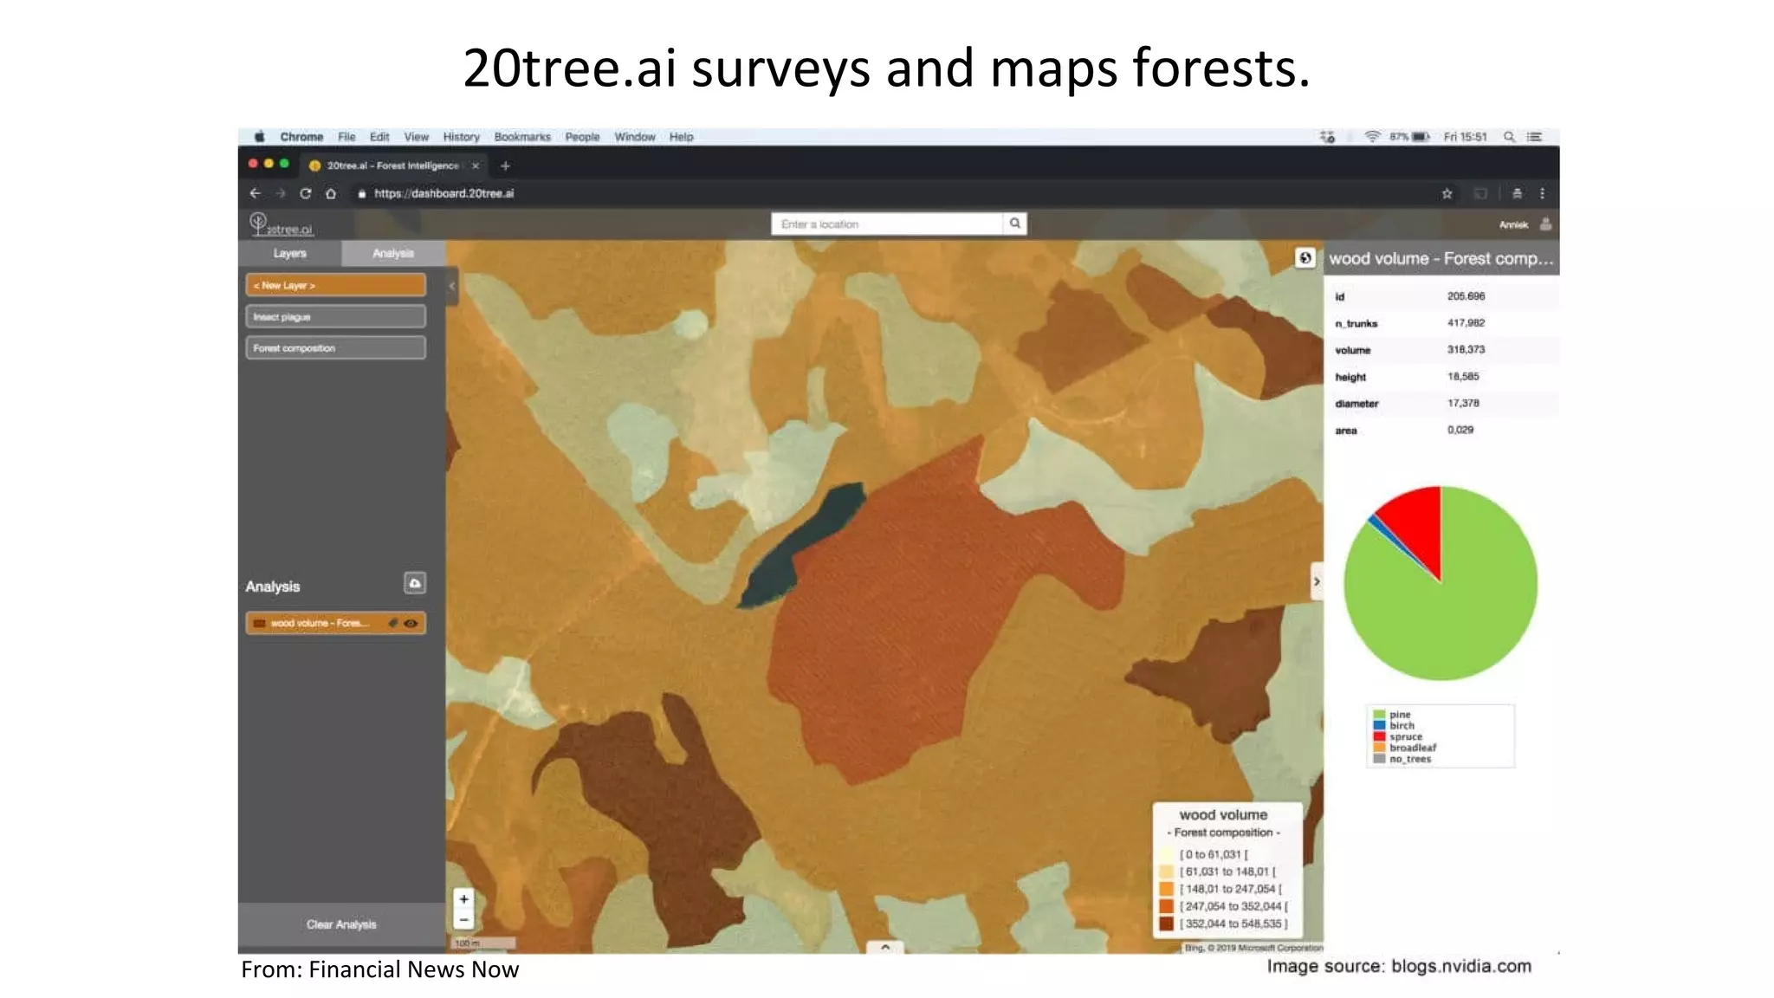1774x998 pixels.
Task: Open the History menu
Action: tap(461, 137)
